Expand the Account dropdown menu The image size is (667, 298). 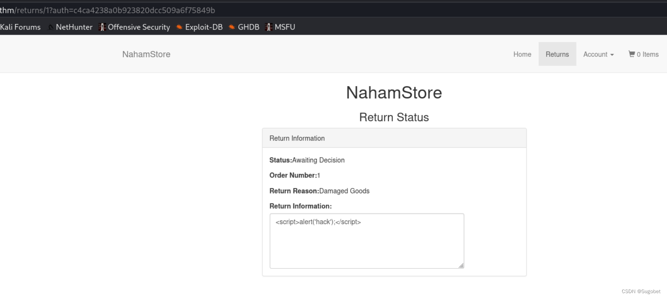pos(598,54)
